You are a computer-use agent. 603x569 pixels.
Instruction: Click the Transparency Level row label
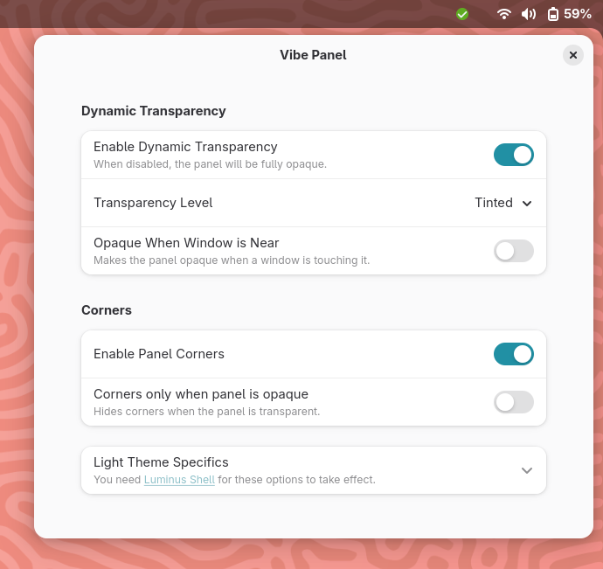[x=153, y=203]
